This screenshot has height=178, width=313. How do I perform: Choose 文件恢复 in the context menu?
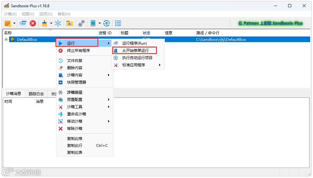85,60
